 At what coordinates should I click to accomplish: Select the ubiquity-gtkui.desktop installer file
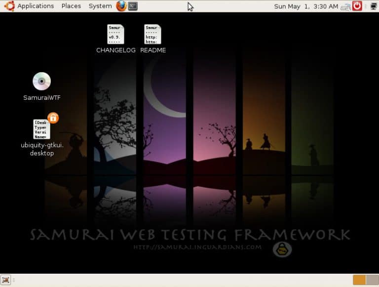click(41, 129)
